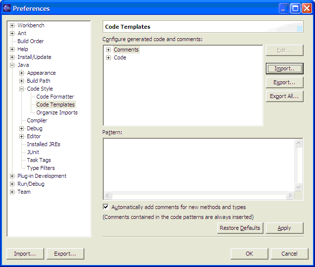Click the bottom-left preferences Export... button
315x267 pixels.
click(65, 254)
